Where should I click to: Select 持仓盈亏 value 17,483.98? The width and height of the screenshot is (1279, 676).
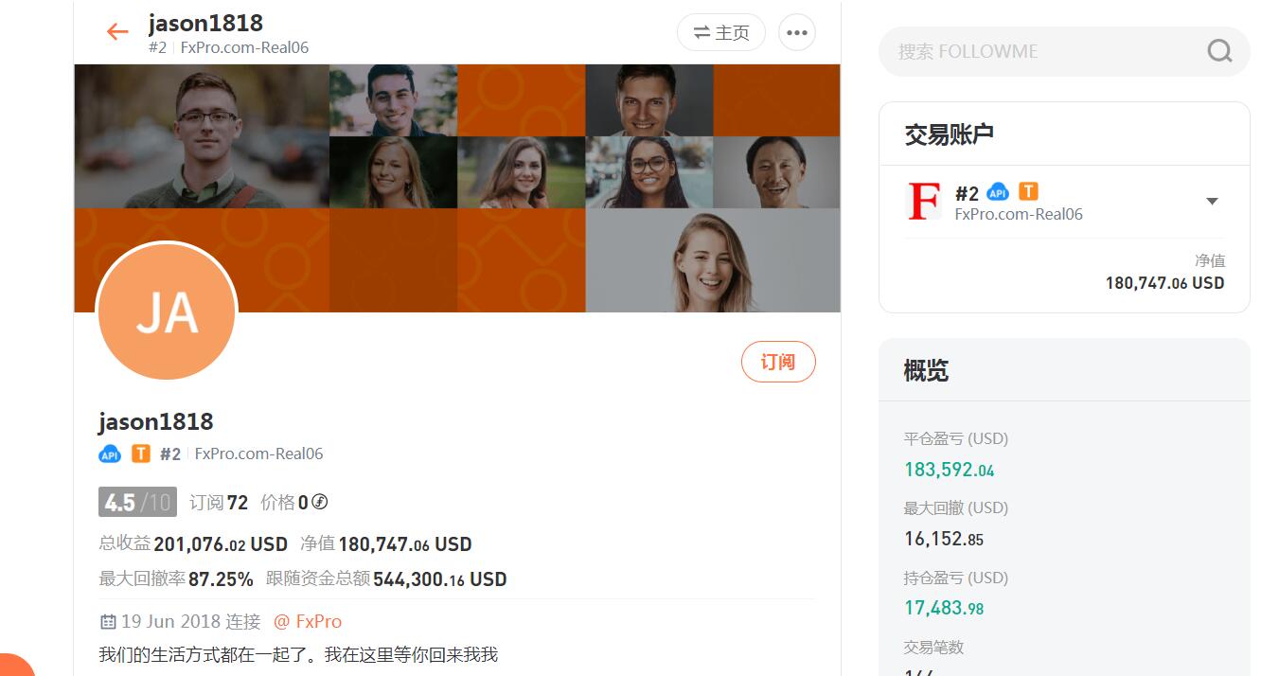(944, 608)
